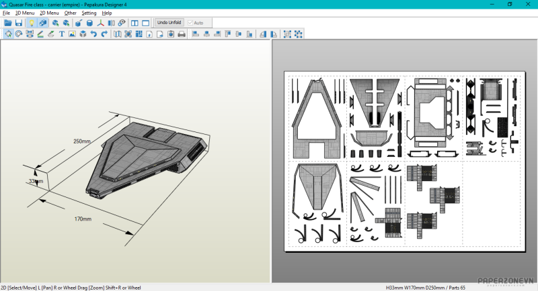Click the Open file folder icon
This screenshot has height=291, width=538.
[x=8, y=23]
